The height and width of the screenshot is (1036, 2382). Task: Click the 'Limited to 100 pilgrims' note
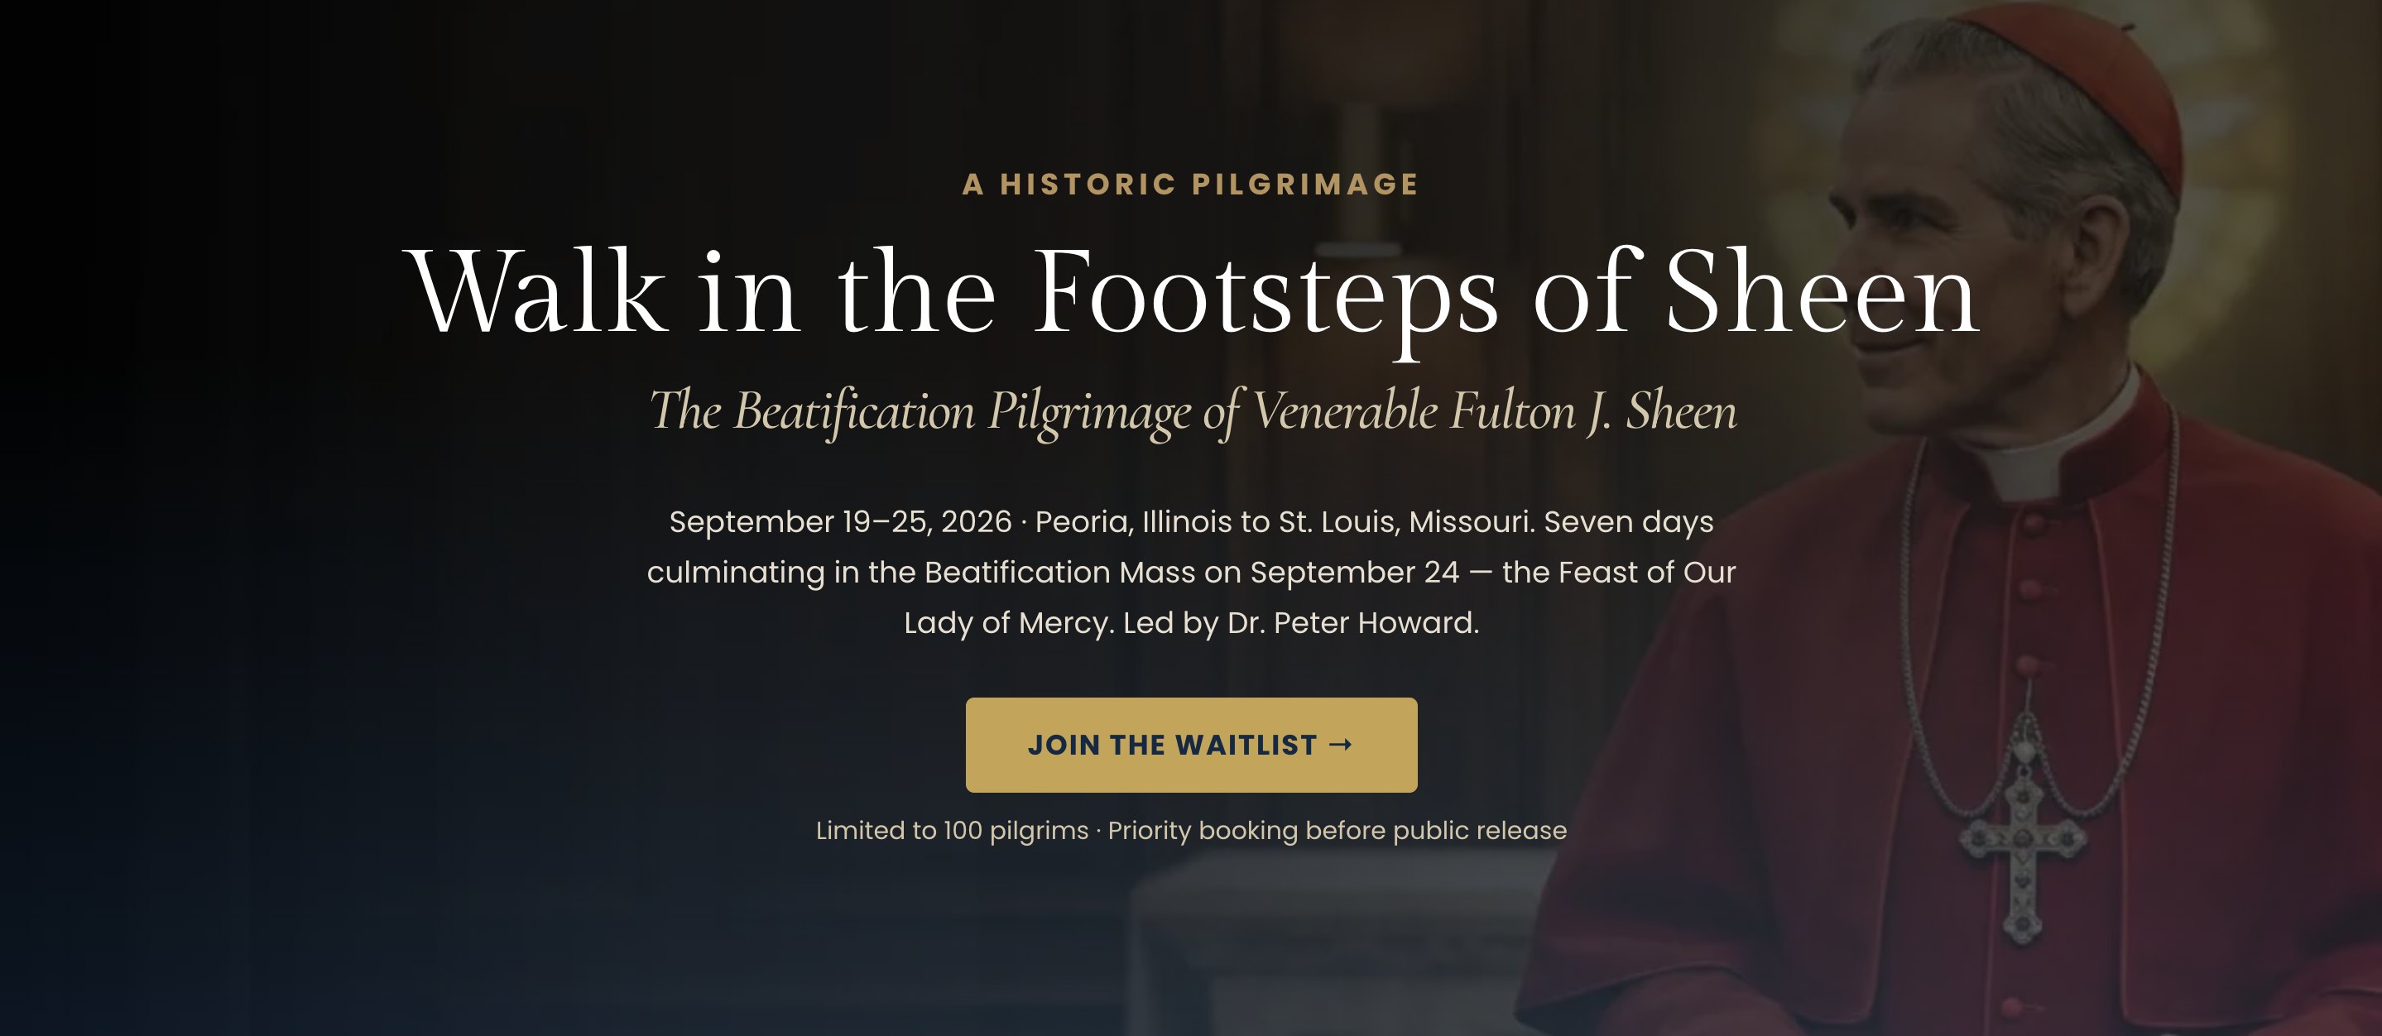(x=952, y=830)
